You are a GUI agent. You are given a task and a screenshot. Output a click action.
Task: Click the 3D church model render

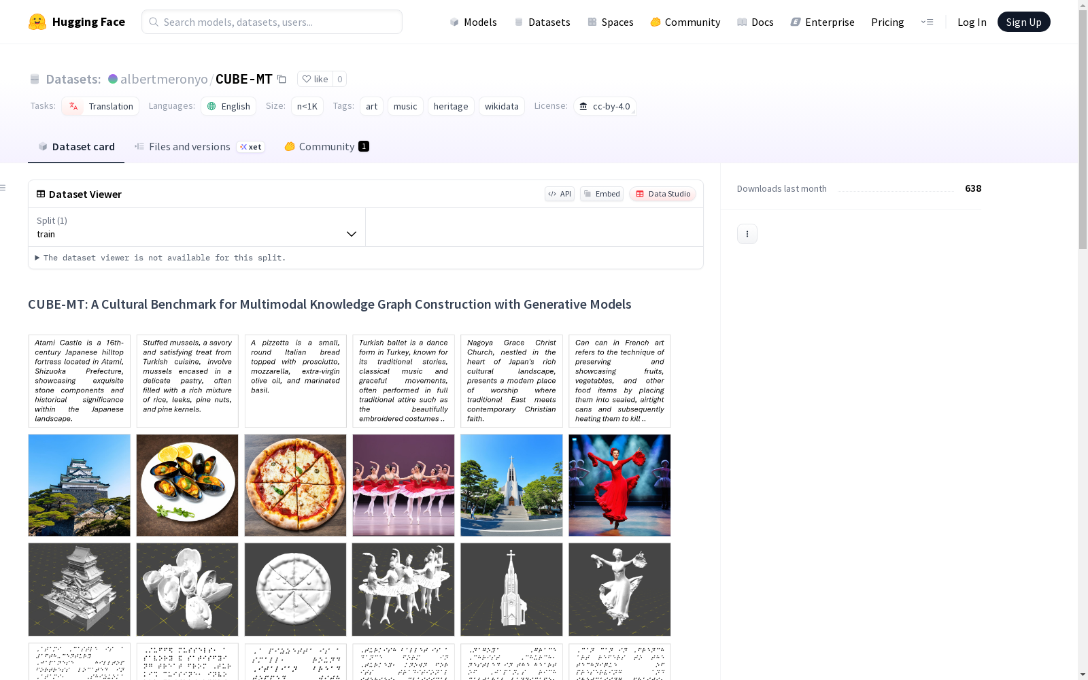click(x=512, y=590)
